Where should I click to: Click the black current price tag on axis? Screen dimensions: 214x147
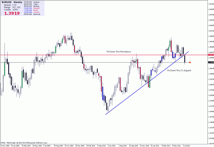(211, 62)
